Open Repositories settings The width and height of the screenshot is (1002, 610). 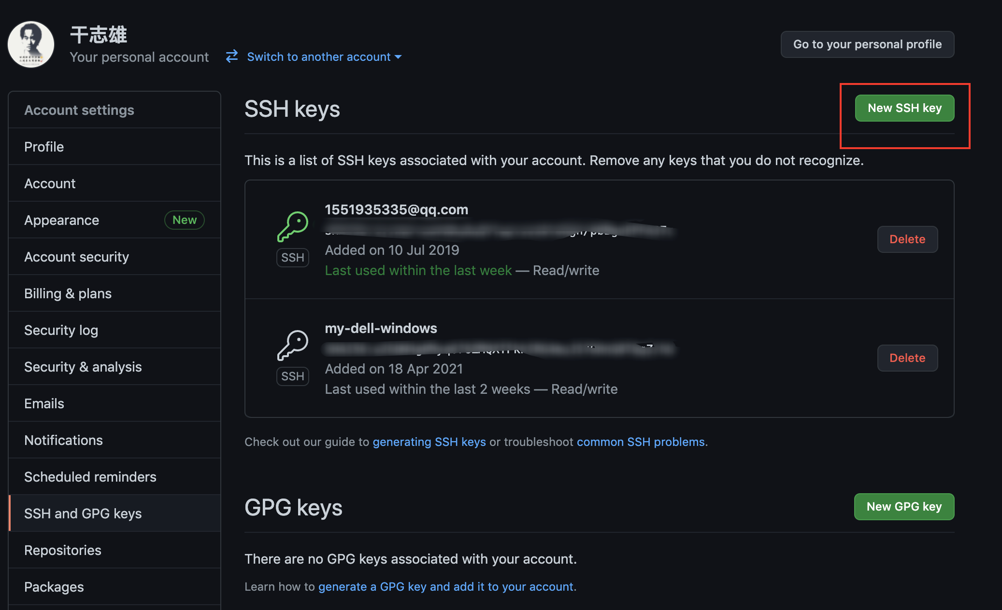pyautogui.click(x=115, y=550)
